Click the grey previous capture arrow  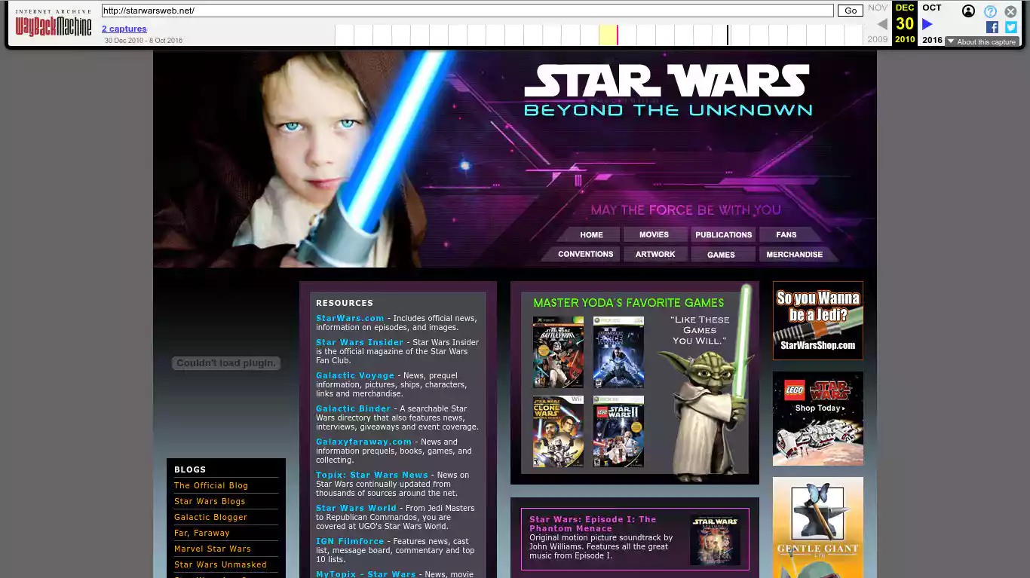click(881, 24)
